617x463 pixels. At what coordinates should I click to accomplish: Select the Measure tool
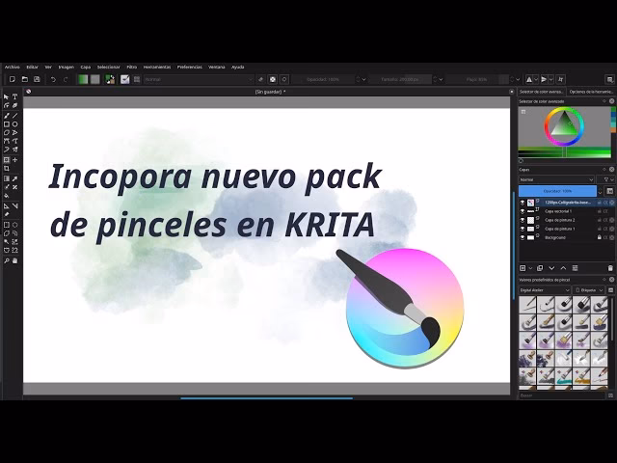[x=15, y=205]
